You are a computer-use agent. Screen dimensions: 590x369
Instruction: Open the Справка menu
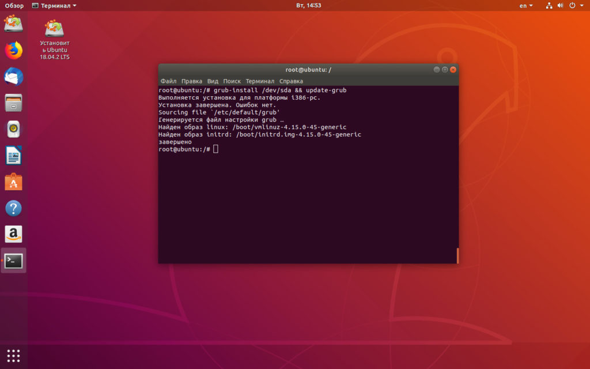click(291, 81)
